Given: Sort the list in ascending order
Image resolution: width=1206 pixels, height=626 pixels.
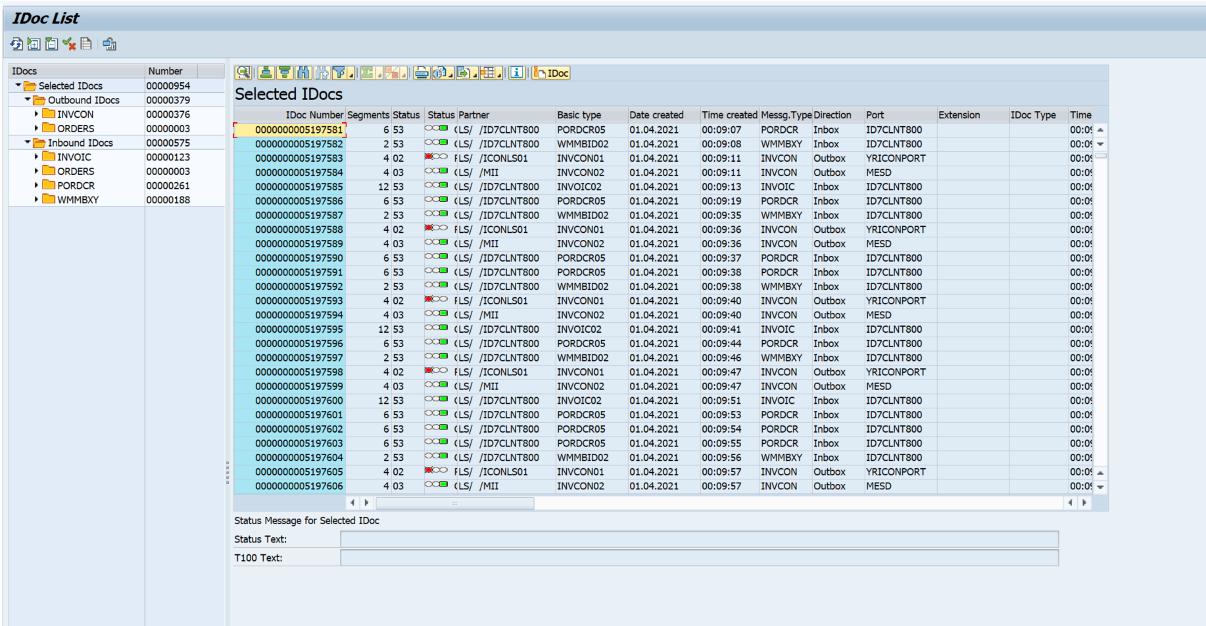Looking at the screenshot, I should tap(266, 73).
